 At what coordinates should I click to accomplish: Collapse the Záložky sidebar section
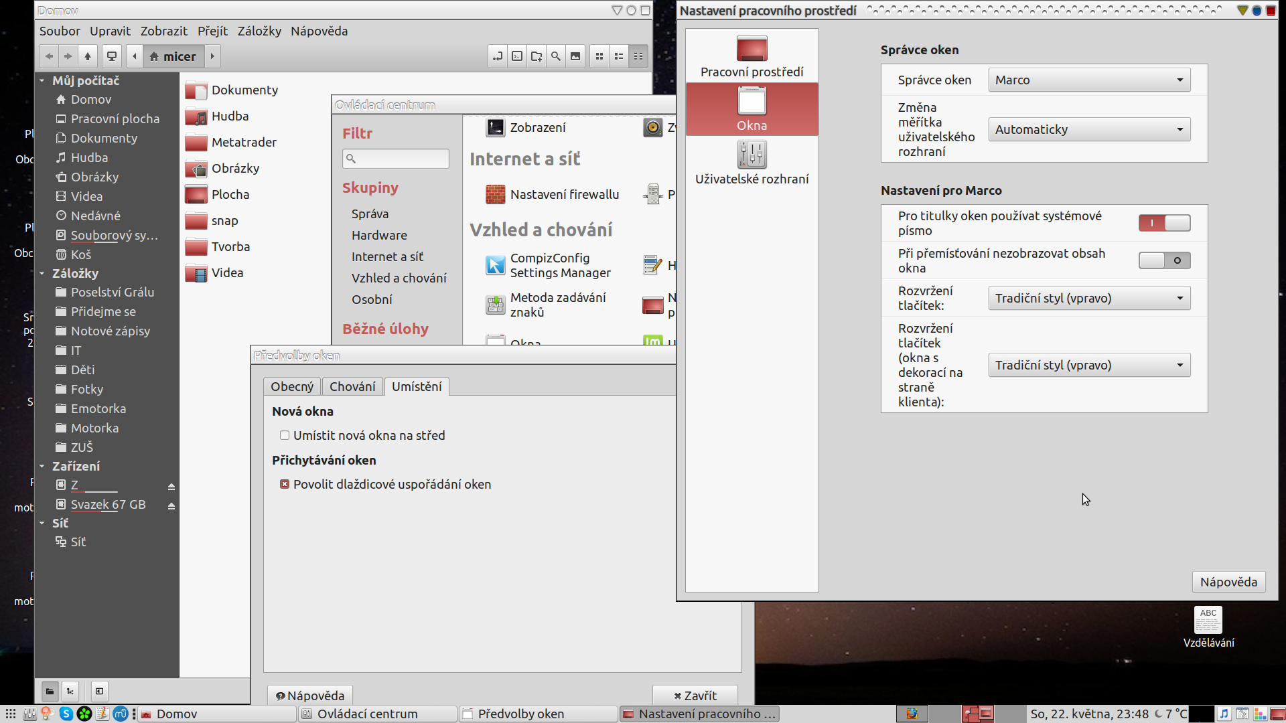click(x=42, y=273)
